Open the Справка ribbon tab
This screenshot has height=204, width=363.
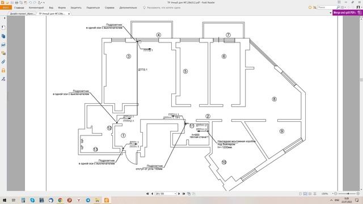coord(109,7)
